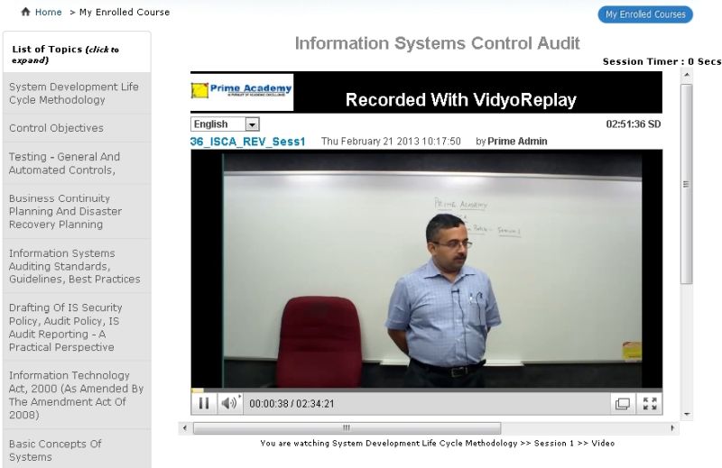Screen dimensions: 722x468
Task: Open Testing - General And Automated Controls
Action: coord(64,163)
